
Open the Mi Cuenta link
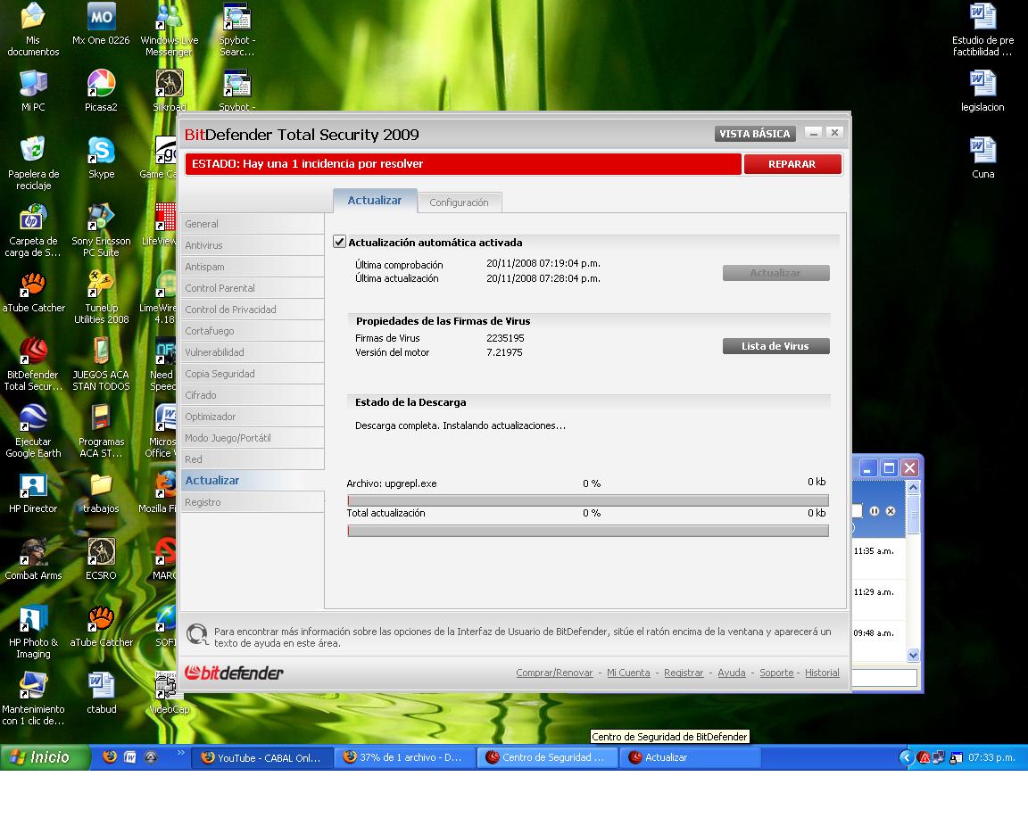(x=628, y=673)
